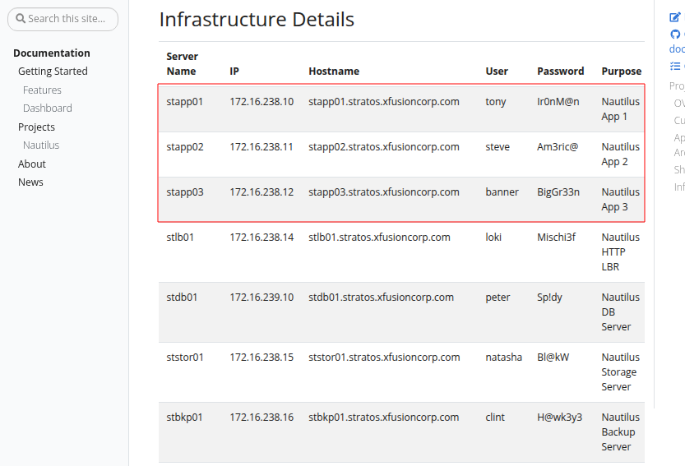Click the Password column header

point(560,72)
